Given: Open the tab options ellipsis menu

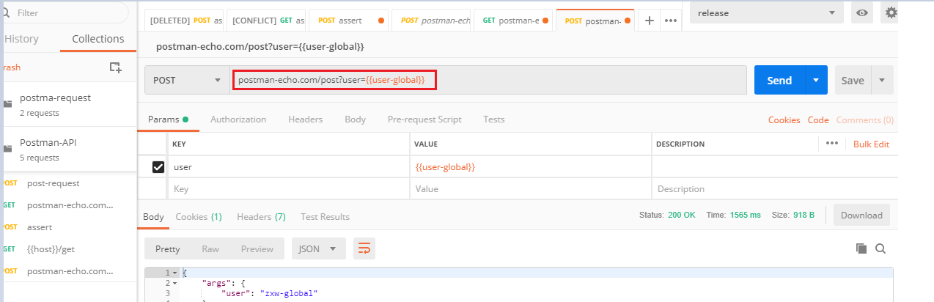Looking at the screenshot, I should [x=670, y=21].
